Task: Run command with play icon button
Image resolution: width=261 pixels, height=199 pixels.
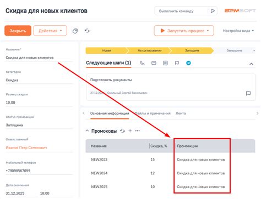Action: point(213,11)
